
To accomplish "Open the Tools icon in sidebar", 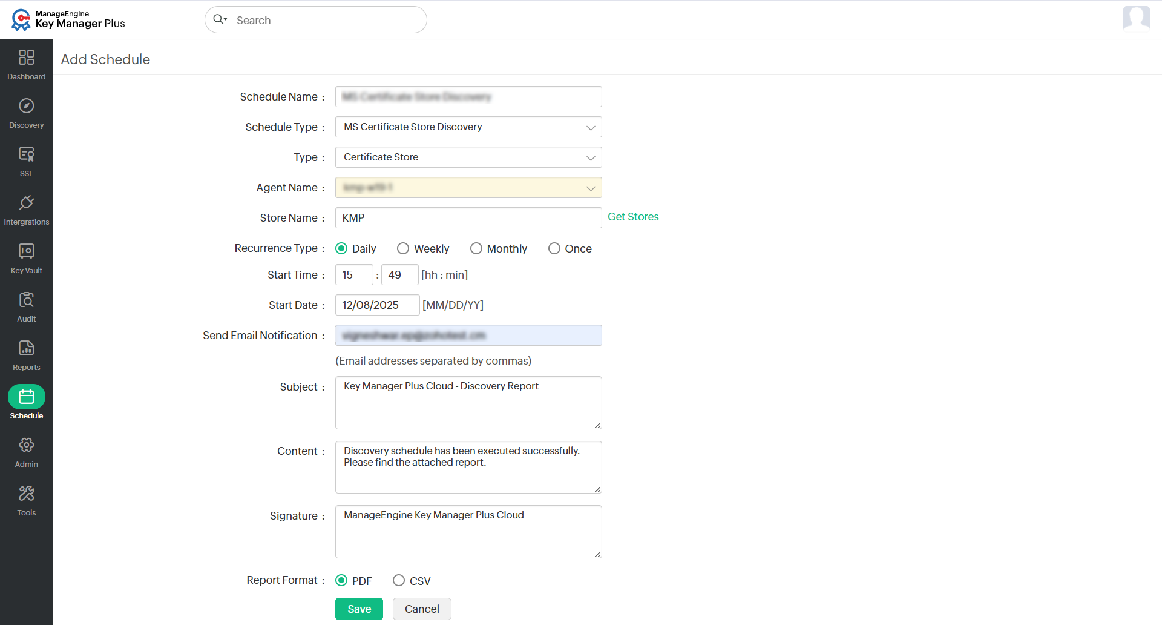I will (27, 493).
